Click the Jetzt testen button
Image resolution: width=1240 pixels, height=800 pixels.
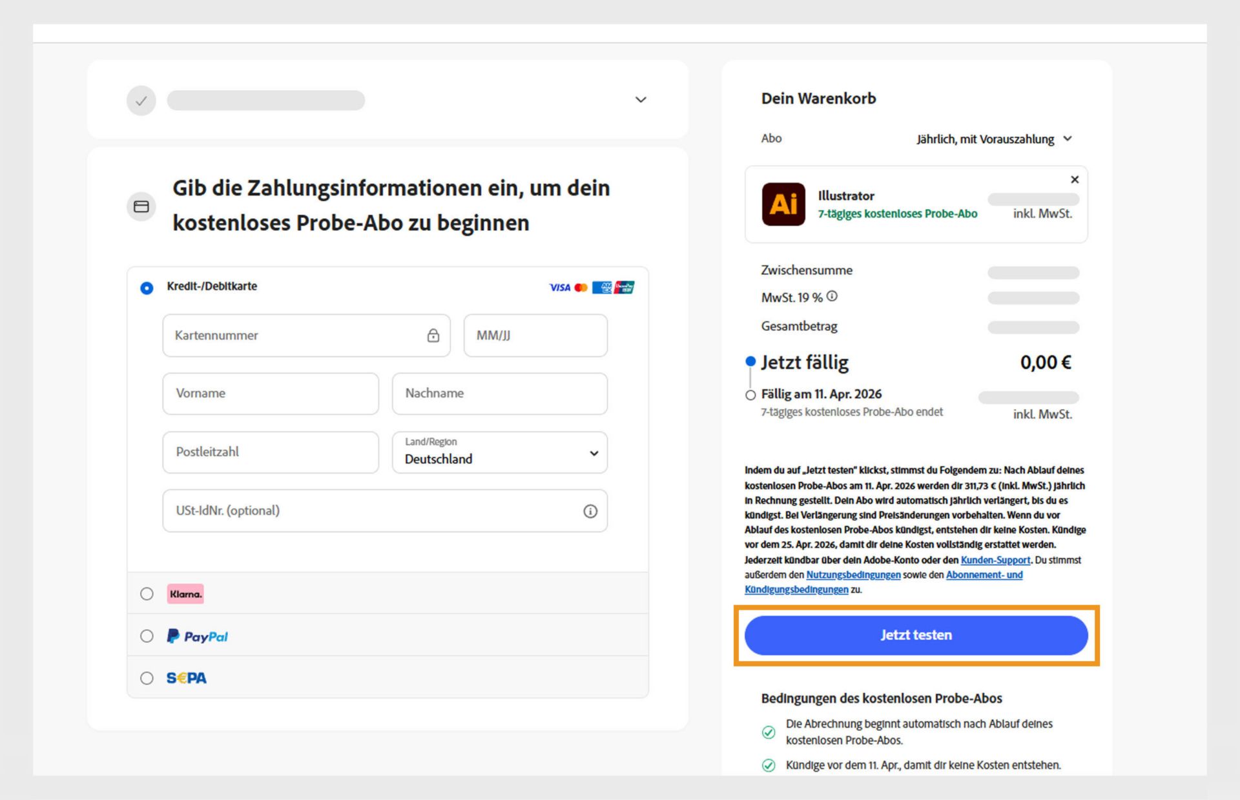click(915, 635)
